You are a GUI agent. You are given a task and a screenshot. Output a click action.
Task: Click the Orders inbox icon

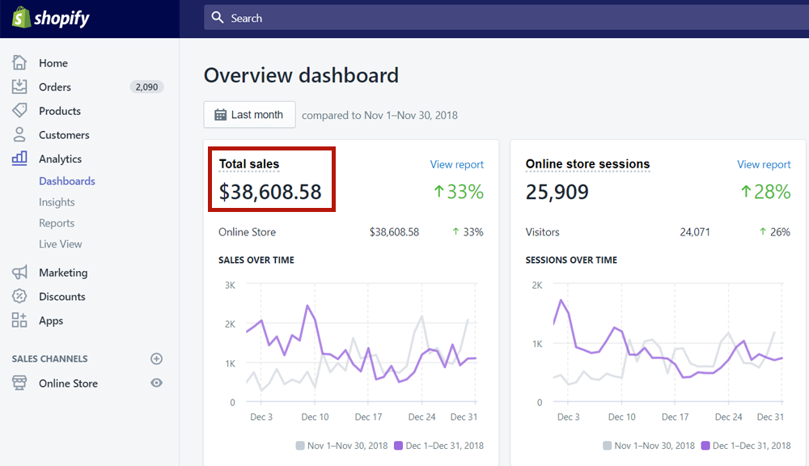click(19, 87)
